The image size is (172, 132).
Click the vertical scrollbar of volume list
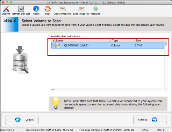pyautogui.click(x=166, y=65)
